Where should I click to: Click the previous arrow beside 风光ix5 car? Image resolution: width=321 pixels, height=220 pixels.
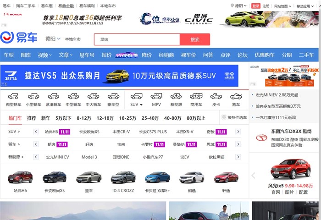click(x=254, y=176)
